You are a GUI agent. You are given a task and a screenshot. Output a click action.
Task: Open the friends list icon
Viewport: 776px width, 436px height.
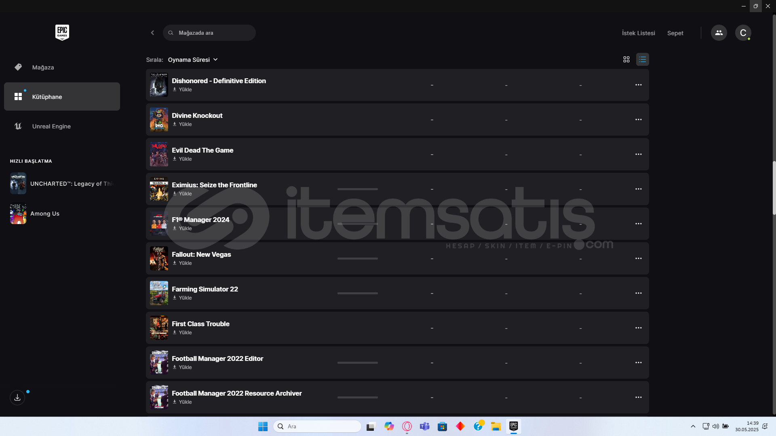[x=719, y=33]
